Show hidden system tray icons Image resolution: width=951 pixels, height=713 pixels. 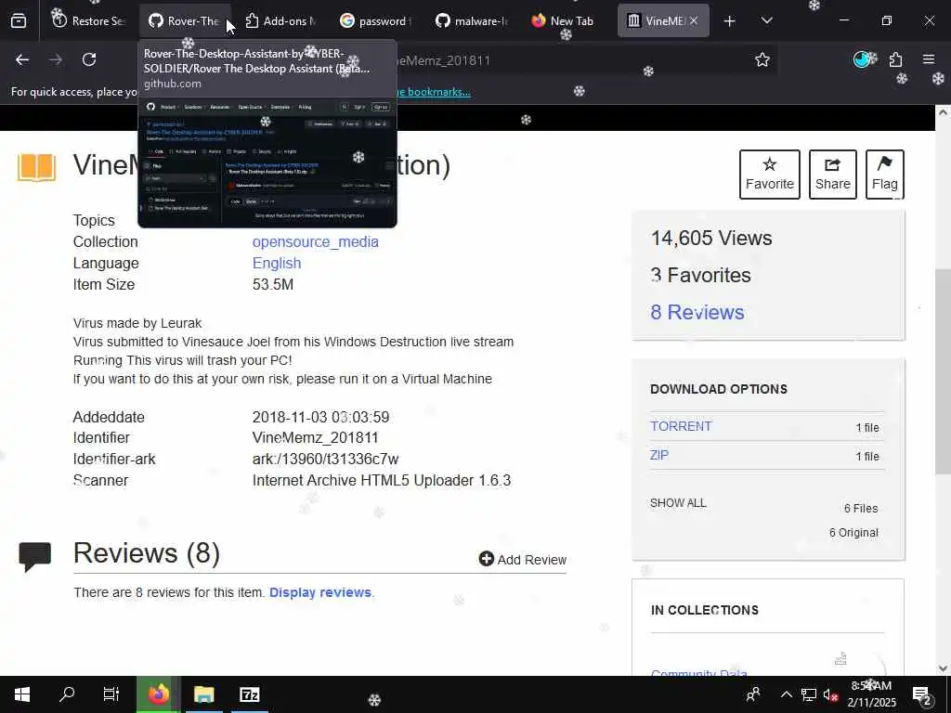point(786,694)
